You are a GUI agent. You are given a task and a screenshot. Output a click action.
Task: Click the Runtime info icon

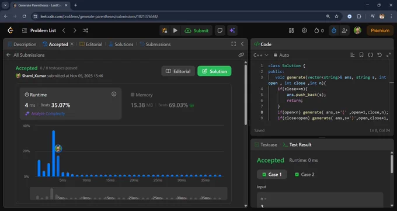114,94
